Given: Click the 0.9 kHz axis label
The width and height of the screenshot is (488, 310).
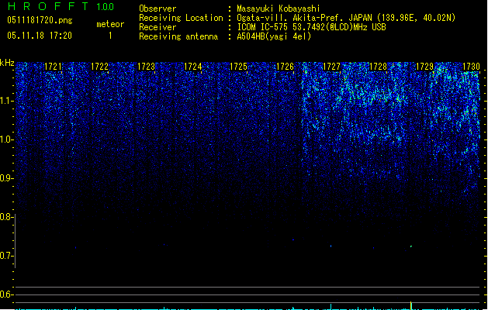Looking at the screenshot, I should point(6,178).
